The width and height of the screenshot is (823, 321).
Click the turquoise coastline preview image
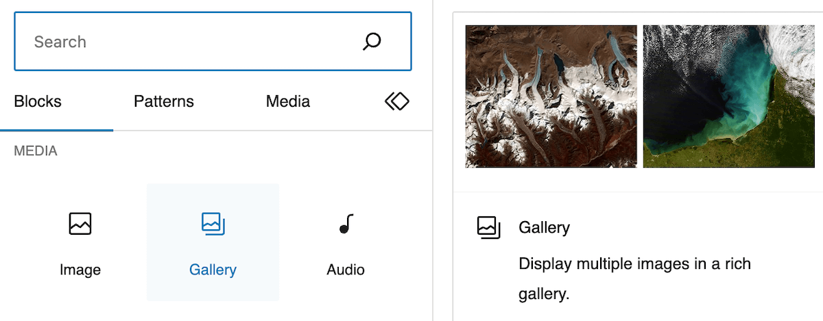coord(728,97)
